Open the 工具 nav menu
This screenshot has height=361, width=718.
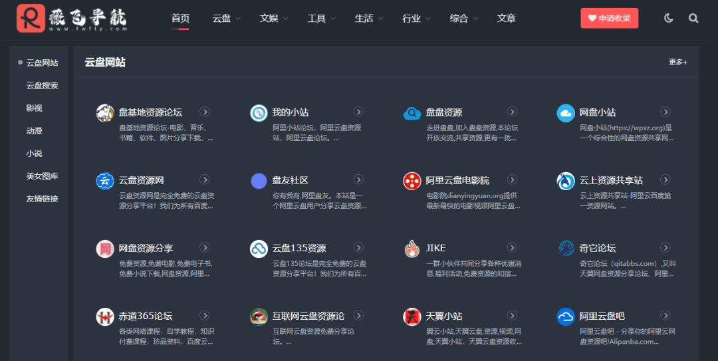tap(316, 19)
